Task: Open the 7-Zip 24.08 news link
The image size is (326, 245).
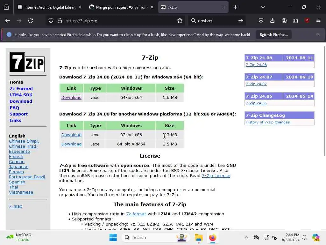Action: point(256,65)
